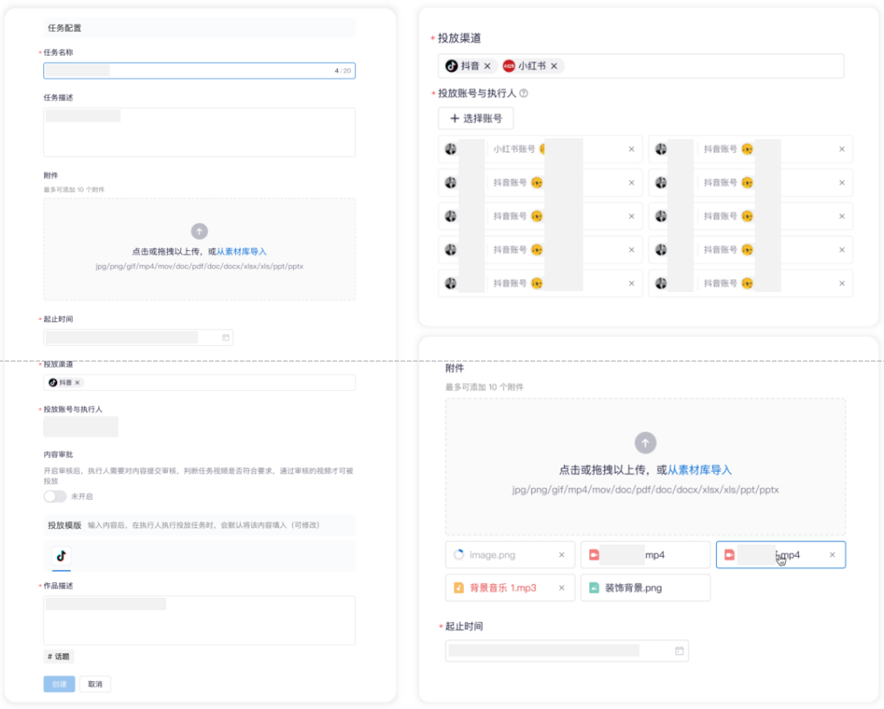Click the upload arrow icon in right attachment area
Image resolution: width=884 pixels, height=709 pixels.
pos(646,442)
